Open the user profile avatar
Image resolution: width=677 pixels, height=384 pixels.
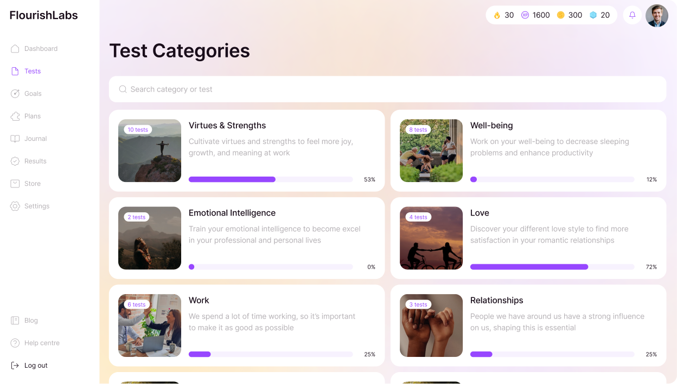(x=656, y=16)
